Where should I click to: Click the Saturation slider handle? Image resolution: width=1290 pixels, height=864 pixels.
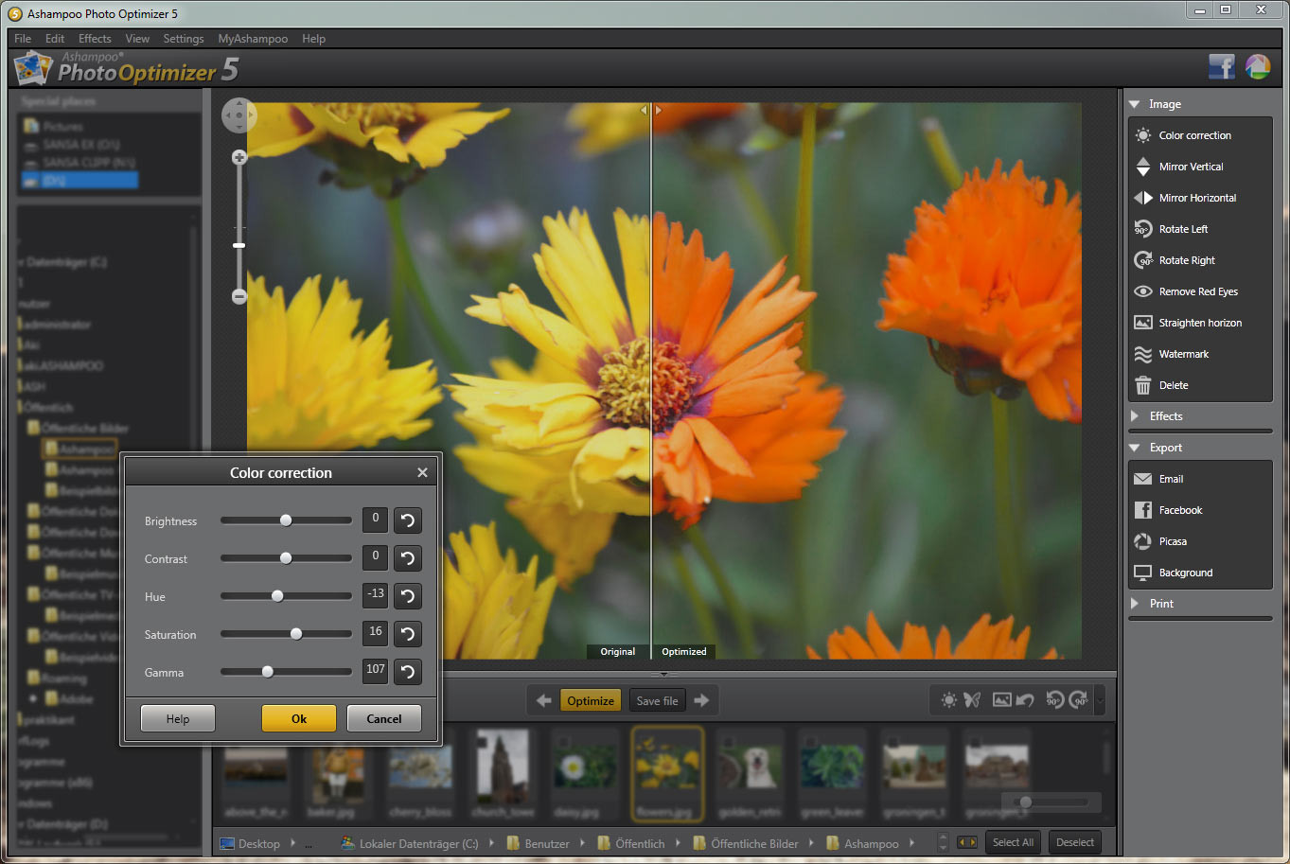pyautogui.click(x=296, y=634)
